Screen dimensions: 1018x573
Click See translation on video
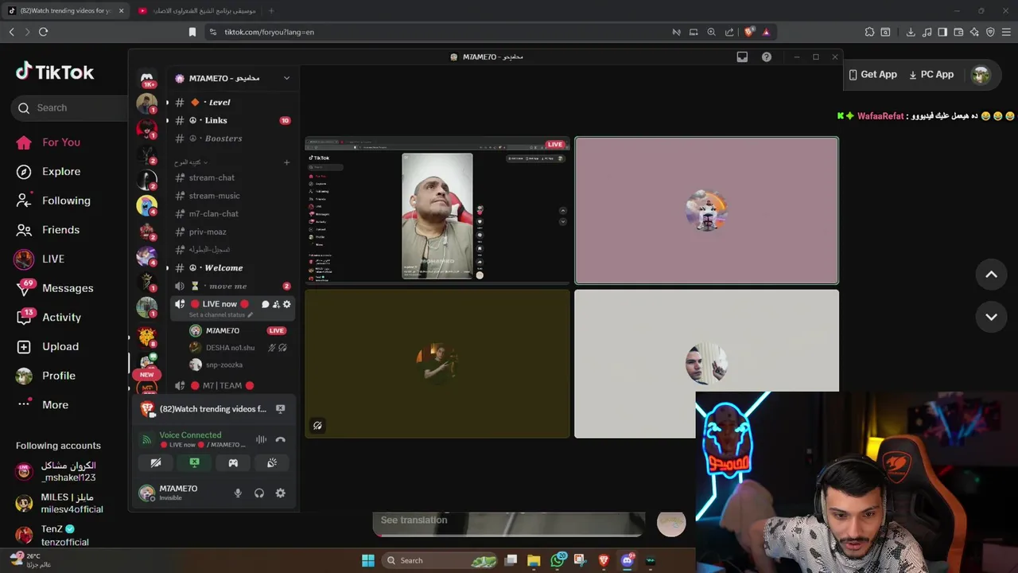pos(414,520)
